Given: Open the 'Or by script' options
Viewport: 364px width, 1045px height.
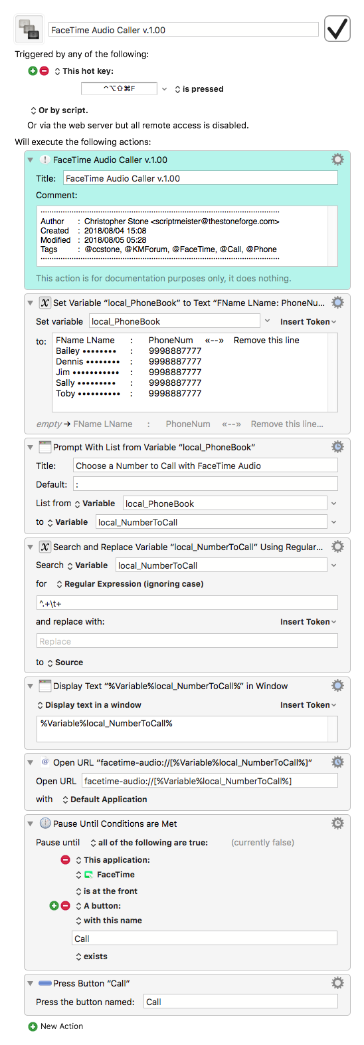Looking at the screenshot, I should (59, 110).
